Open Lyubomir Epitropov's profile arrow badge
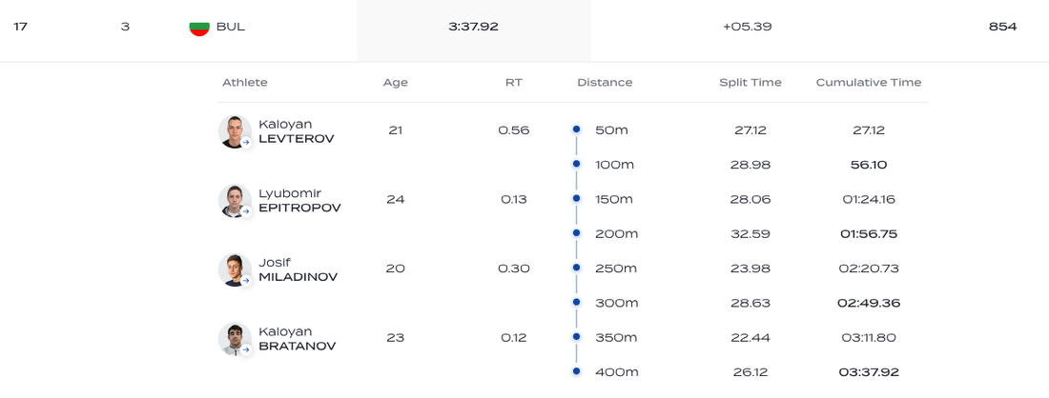Image resolution: width=1049 pixels, height=398 pixels. 246,212
